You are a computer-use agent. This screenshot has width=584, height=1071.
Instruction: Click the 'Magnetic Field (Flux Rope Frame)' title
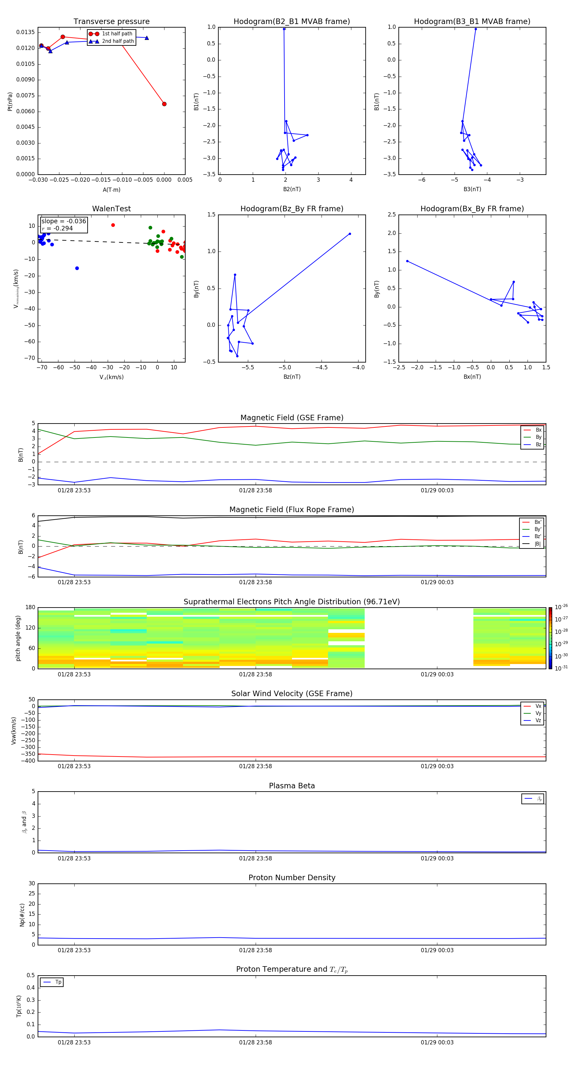pos(292,510)
